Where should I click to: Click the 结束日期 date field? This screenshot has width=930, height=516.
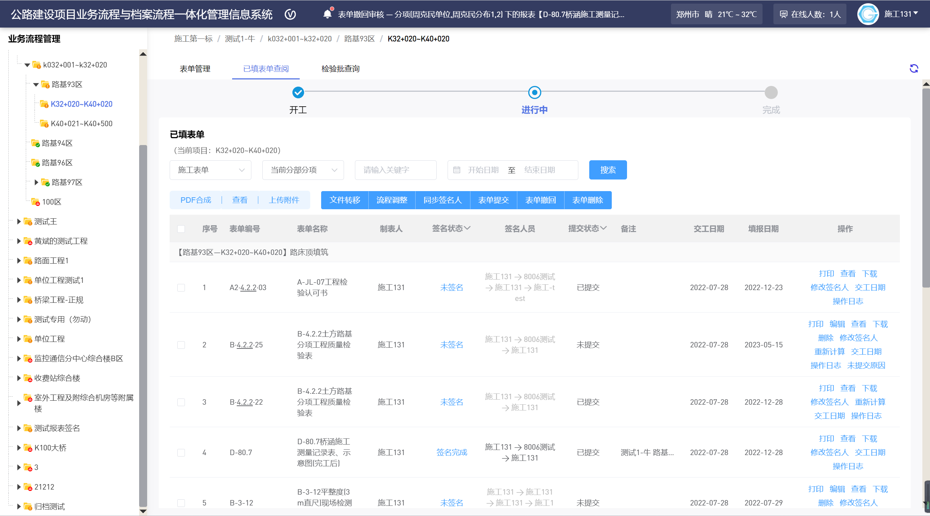[540, 170]
